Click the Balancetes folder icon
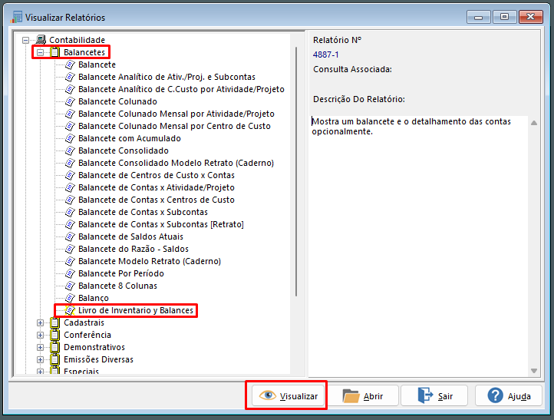The width and height of the screenshot is (554, 420). tap(54, 52)
